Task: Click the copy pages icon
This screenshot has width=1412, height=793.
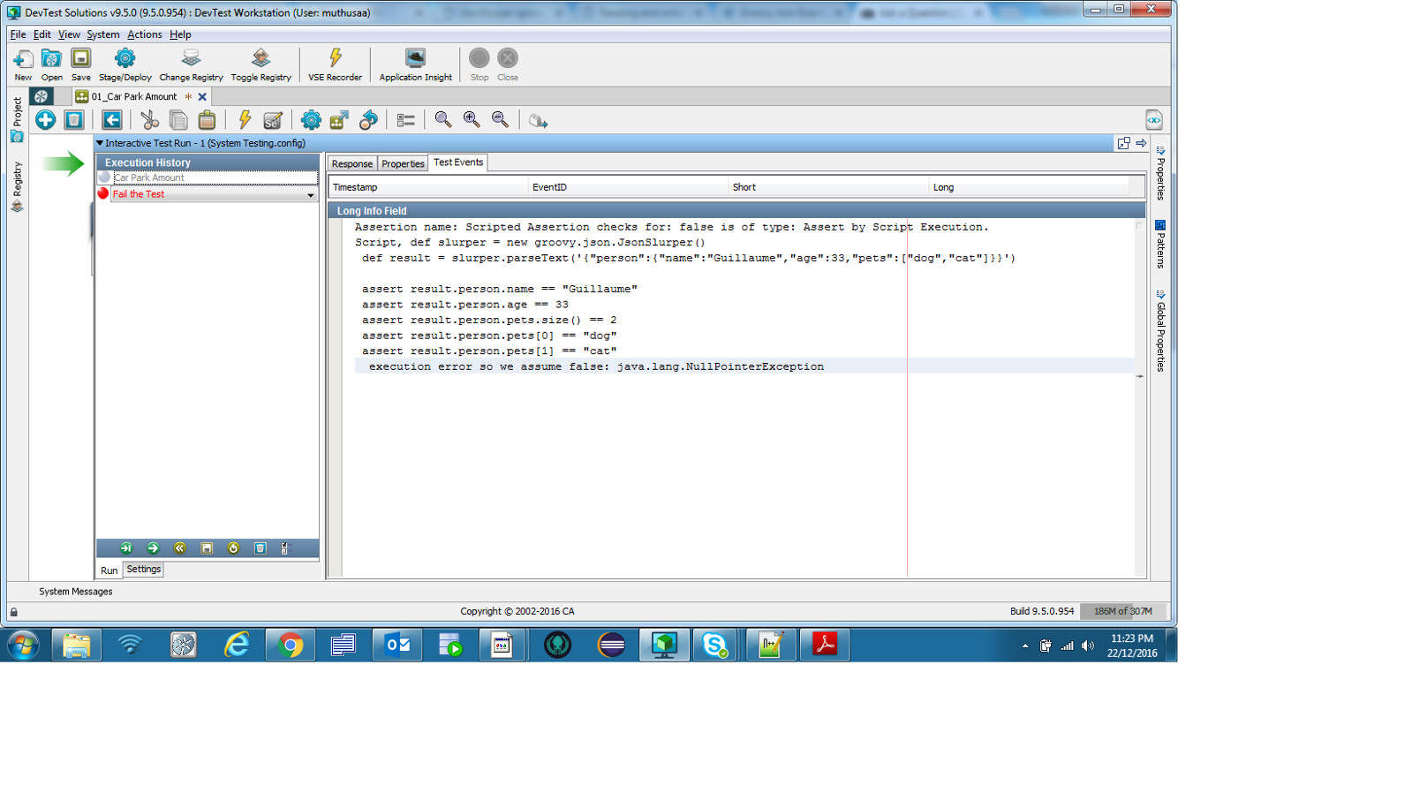Action: tap(177, 120)
